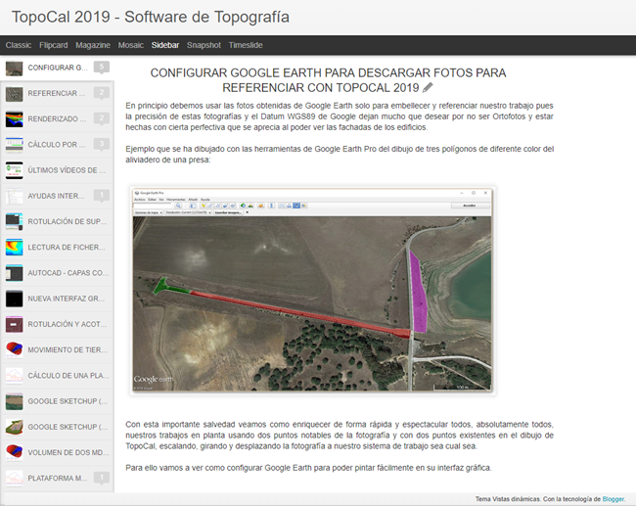Image resolution: width=636 pixels, height=507 pixels.
Task: Open comment bubble on PLATAFORMA M... post
Action: tap(102, 478)
